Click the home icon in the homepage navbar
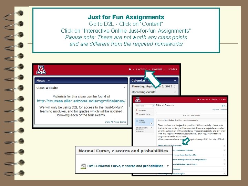Viewport: 248px width, 186px height. click(130, 69)
